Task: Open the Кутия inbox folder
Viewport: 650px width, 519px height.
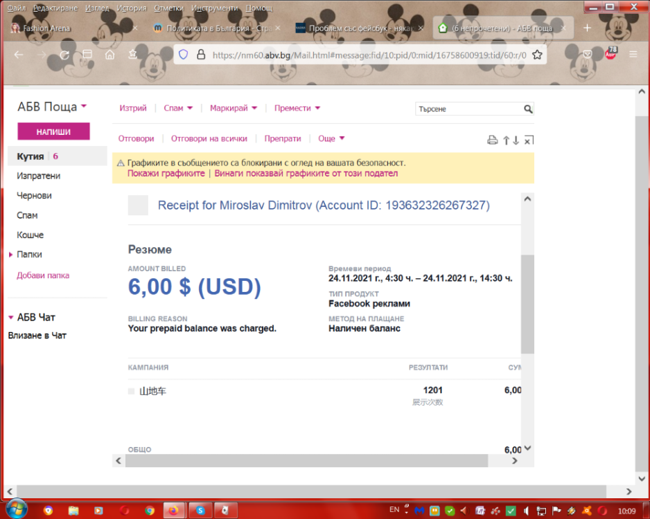Action: pyautogui.click(x=58, y=156)
